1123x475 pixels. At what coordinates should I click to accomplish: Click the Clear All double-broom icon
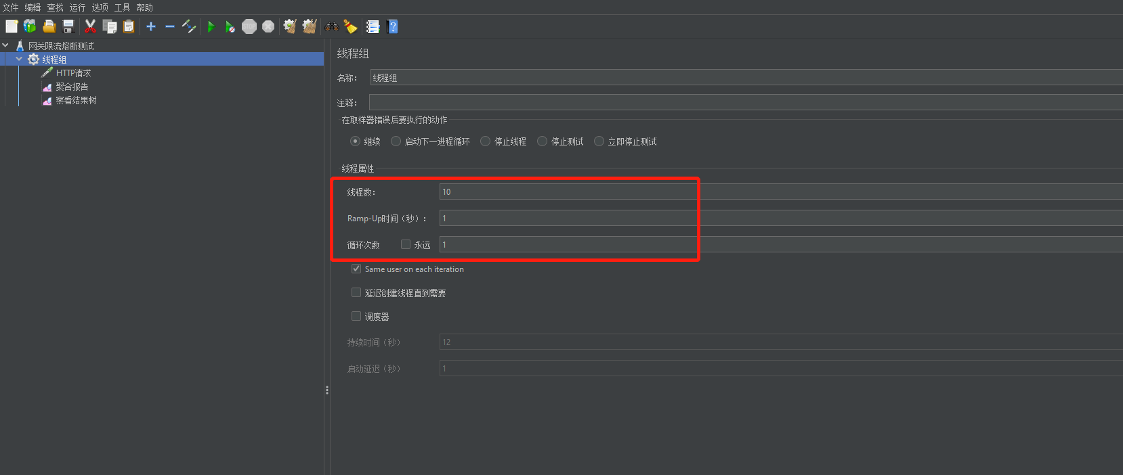[310, 26]
